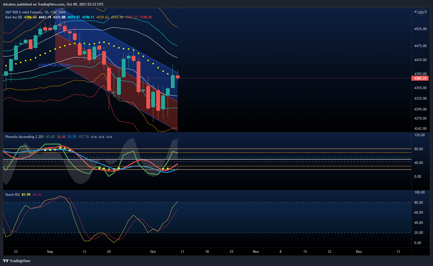Click the blue 21.25 Phoenix value
The width and height of the screenshot is (433, 266).
[x=72, y=137]
